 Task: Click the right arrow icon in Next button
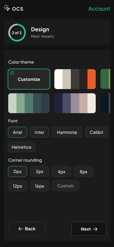95,229
